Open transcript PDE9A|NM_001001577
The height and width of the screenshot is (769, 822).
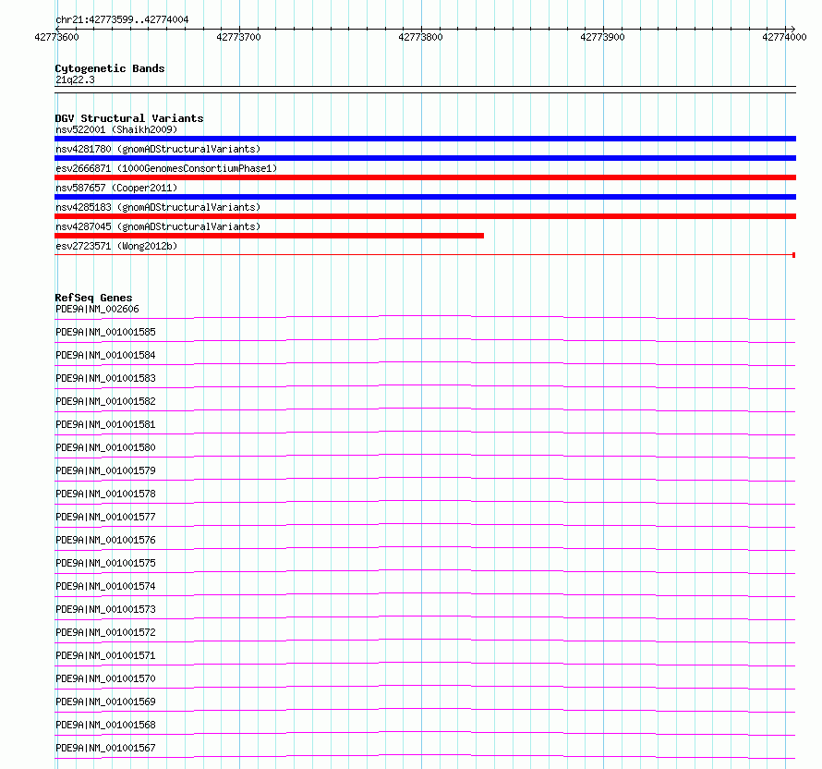coord(105,517)
